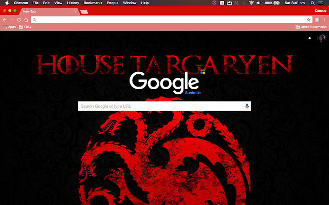Open Google notifications bell

(x=309, y=38)
